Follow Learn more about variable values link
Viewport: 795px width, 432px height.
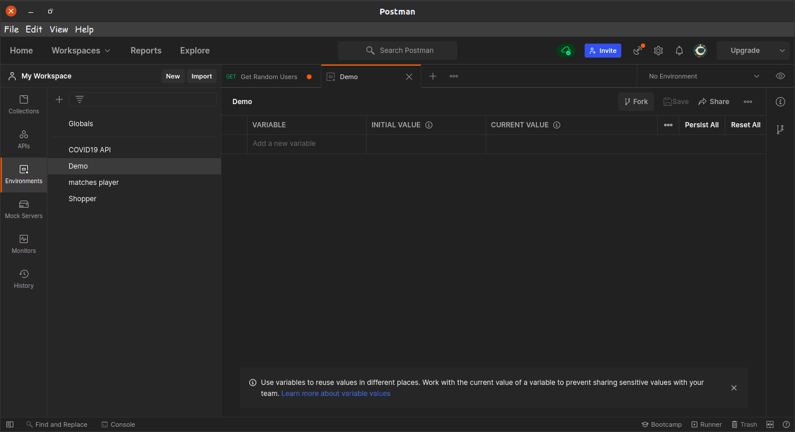(336, 394)
